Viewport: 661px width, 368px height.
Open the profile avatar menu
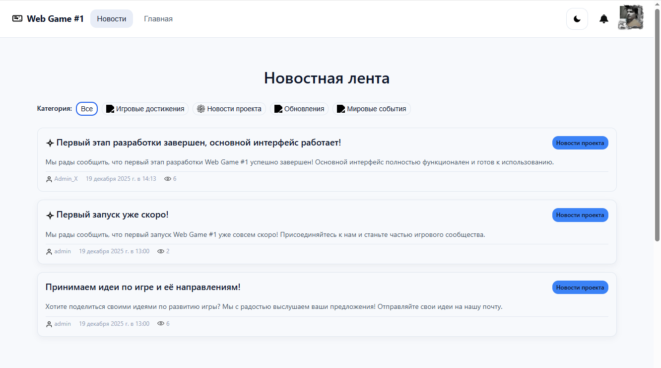(x=631, y=19)
